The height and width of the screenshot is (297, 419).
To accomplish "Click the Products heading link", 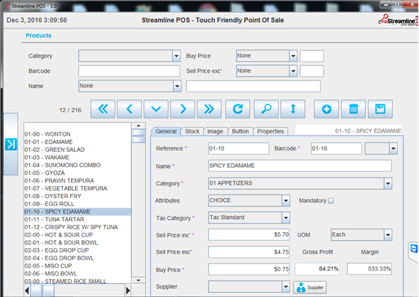I will click(38, 35).
